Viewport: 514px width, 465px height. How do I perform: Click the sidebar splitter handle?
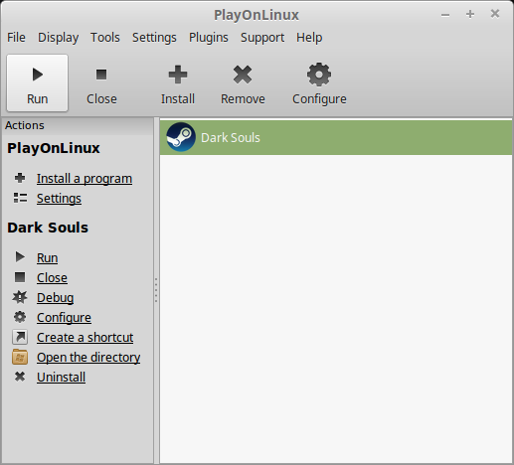pos(156,290)
